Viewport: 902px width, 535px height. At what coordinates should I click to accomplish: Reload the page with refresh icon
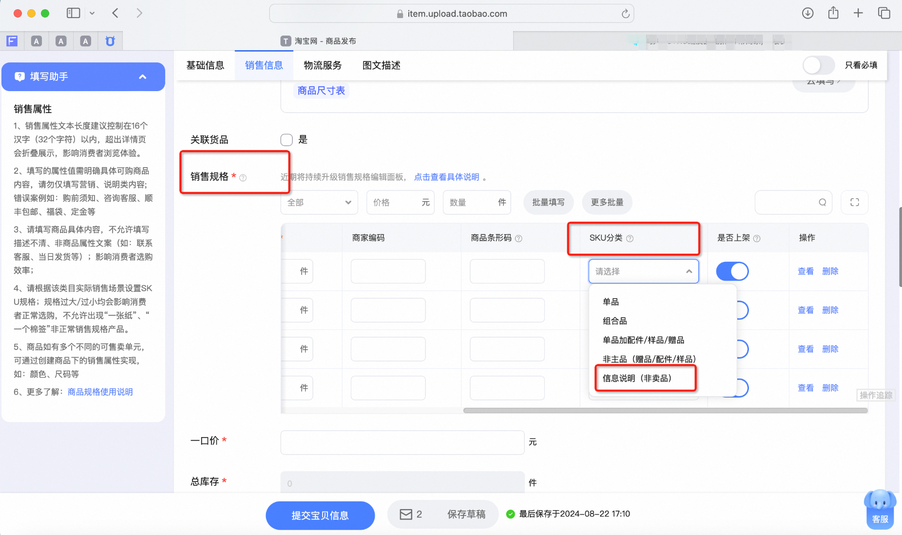click(x=625, y=14)
